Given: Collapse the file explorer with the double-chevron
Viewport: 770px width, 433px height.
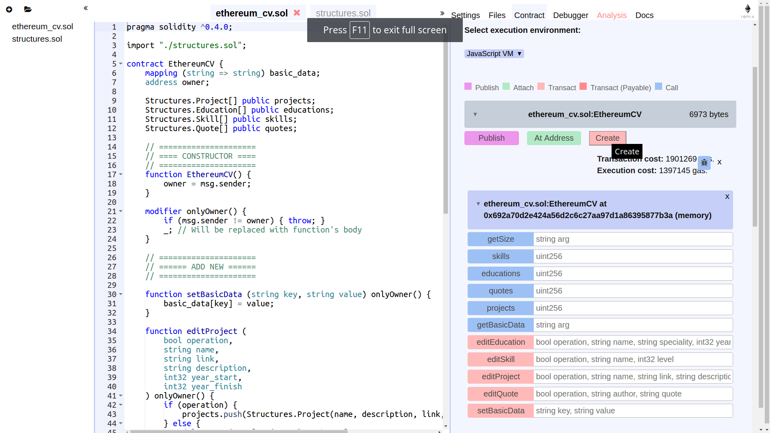Looking at the screenshot, I should (x=85, y=8).
